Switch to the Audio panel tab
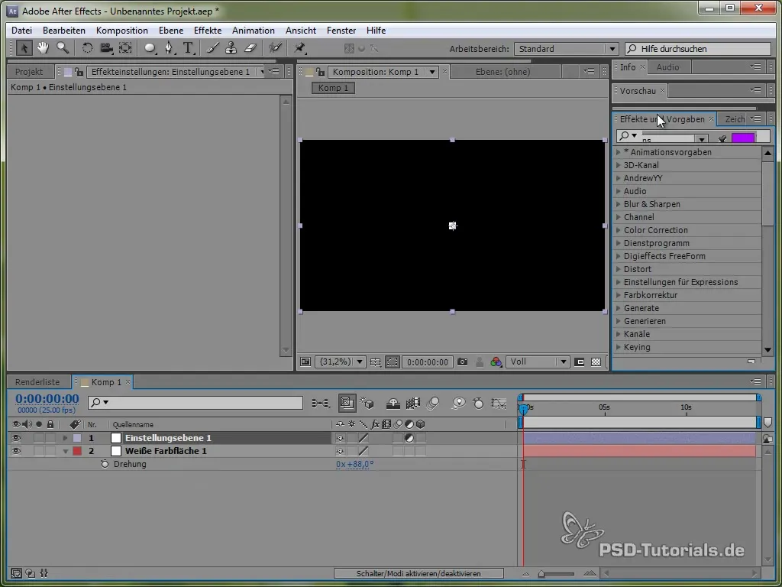782x587 pixels. [x=667, y=67]
